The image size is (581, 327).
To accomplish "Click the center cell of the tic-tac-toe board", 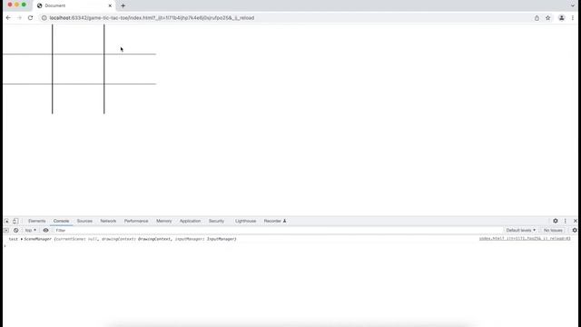I will [x=78, y=69].
